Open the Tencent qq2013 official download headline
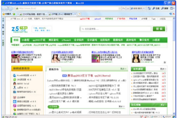 pyautogui.click(x=80, y=76)
